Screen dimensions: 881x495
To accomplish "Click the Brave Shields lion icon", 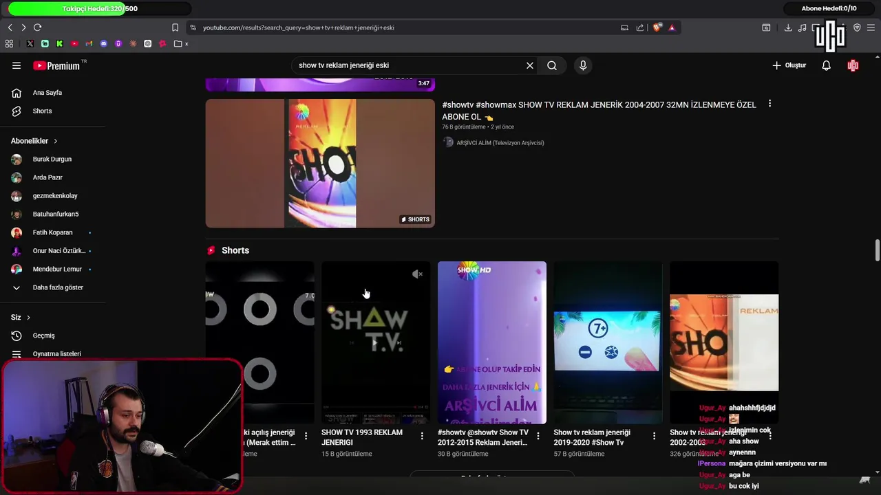I will (657, 27).
